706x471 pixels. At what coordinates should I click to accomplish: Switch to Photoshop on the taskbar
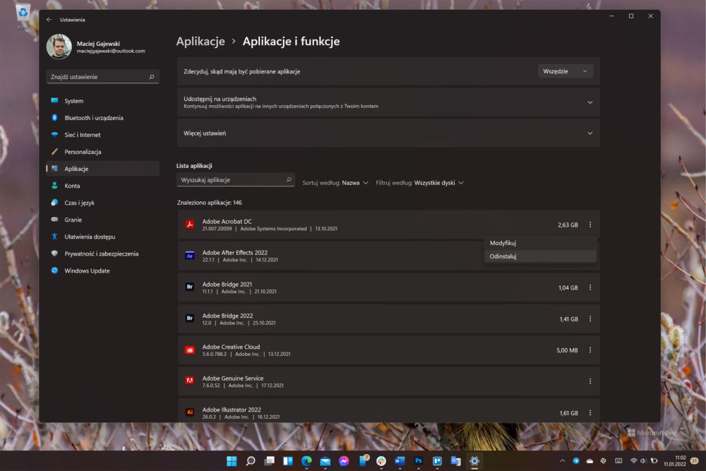click(x=418, y=461)
